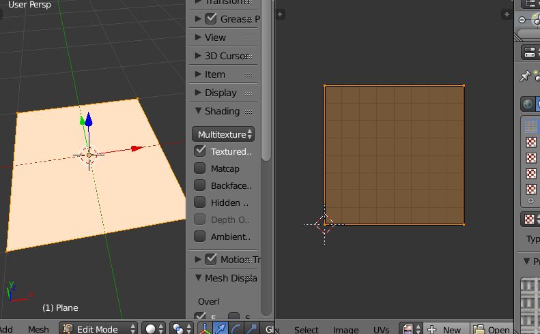The width and height of the screenshot is (540, 334).
Task: Click the properties editor type icon
Action: pyautogui.click(x=530, y=52)
